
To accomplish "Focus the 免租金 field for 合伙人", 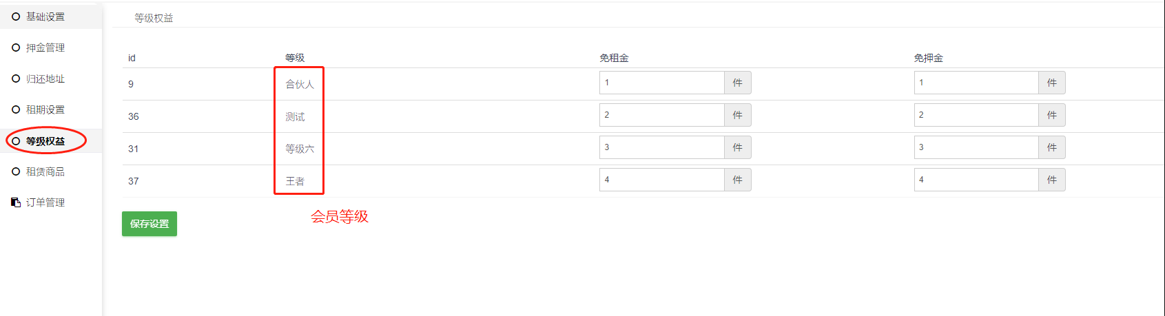I will 661,83.
